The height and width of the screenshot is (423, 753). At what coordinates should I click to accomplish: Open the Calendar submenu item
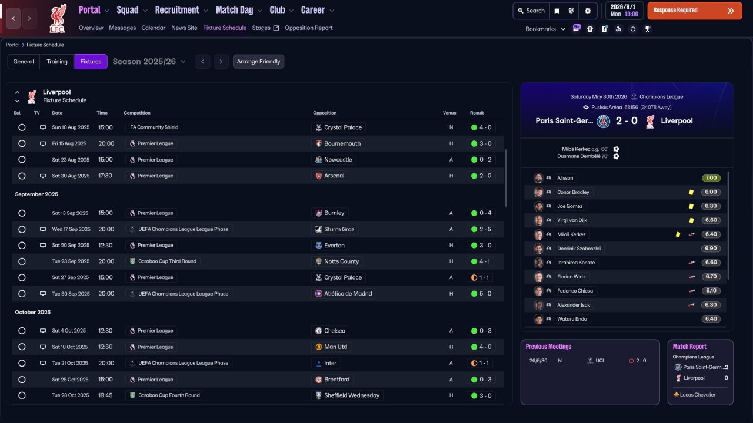pos(154,28)
